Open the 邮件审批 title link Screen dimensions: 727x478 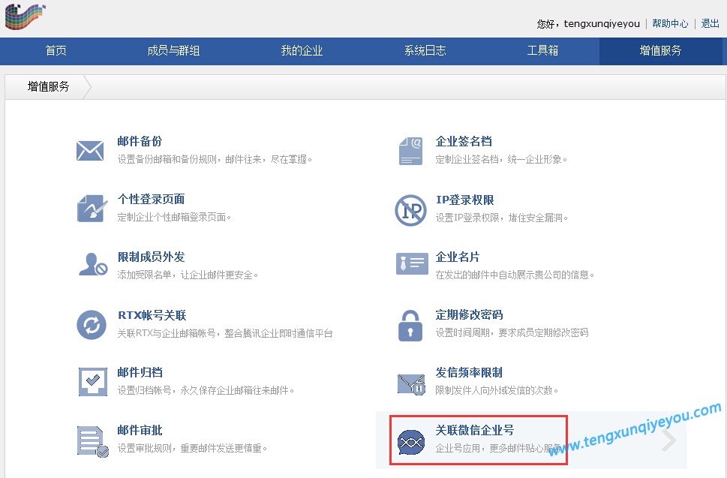click(140, 430)
